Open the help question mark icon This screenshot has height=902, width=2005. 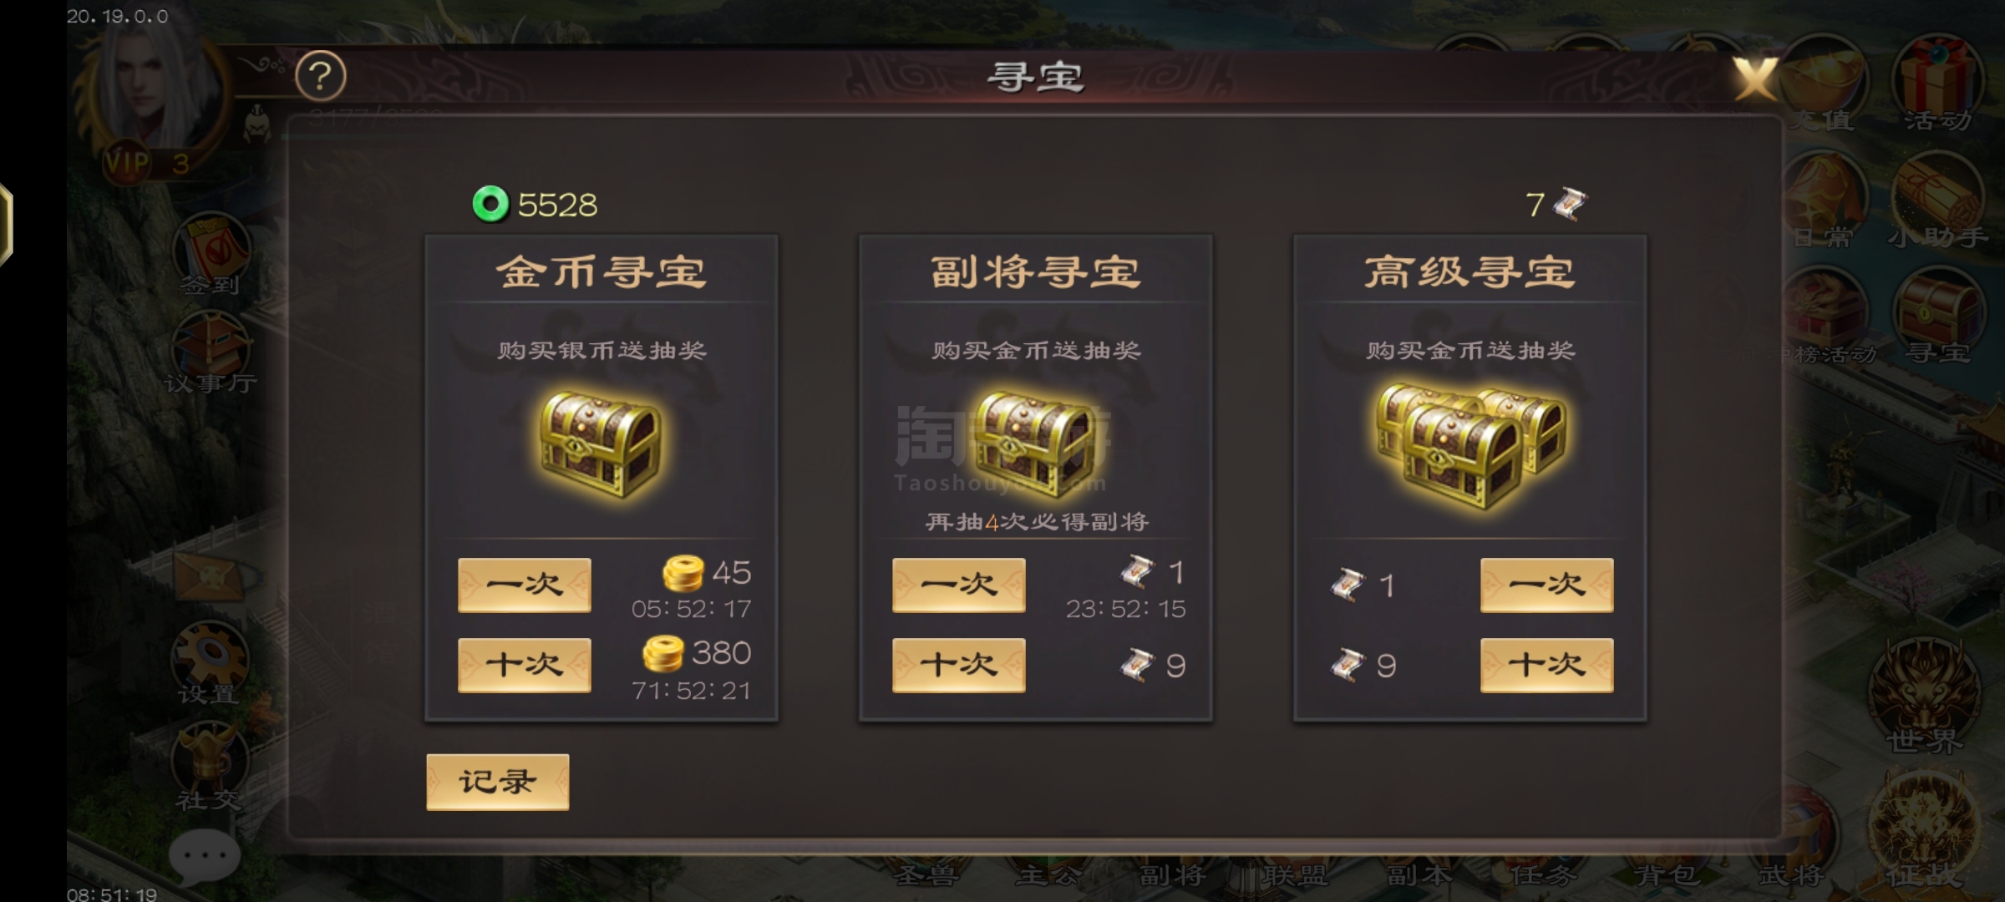pos(321,77)
